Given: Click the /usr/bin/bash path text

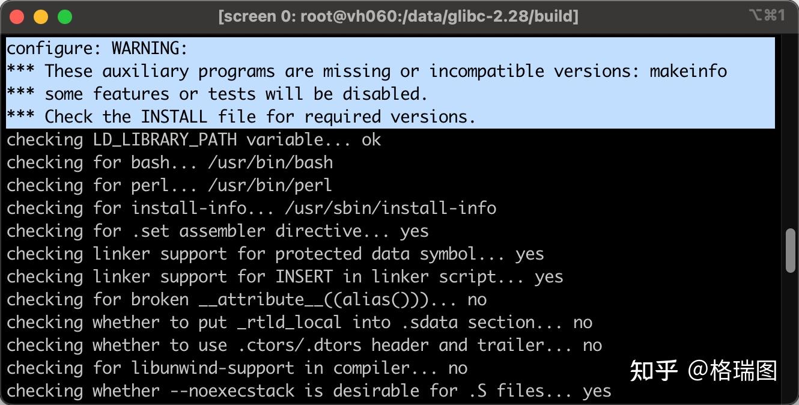Looking at the screenshot, I should 270,162.
